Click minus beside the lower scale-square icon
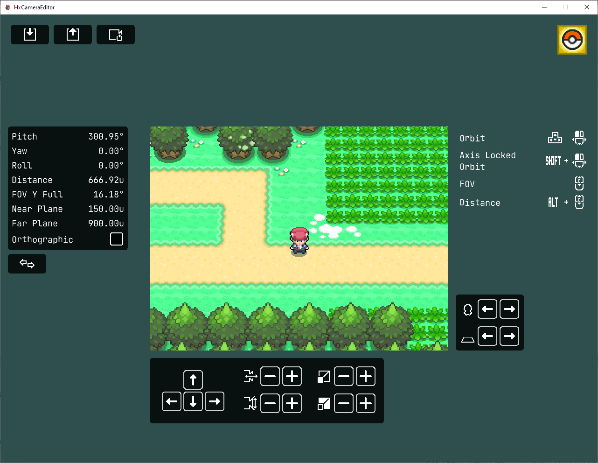The width and height of the screenshot is (598, 463). [x=344, y=403]
